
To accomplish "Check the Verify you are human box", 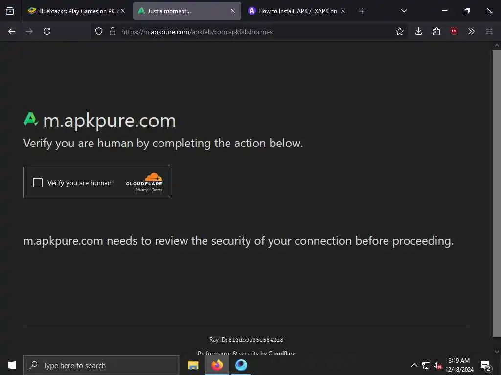I will click(38, 183).
